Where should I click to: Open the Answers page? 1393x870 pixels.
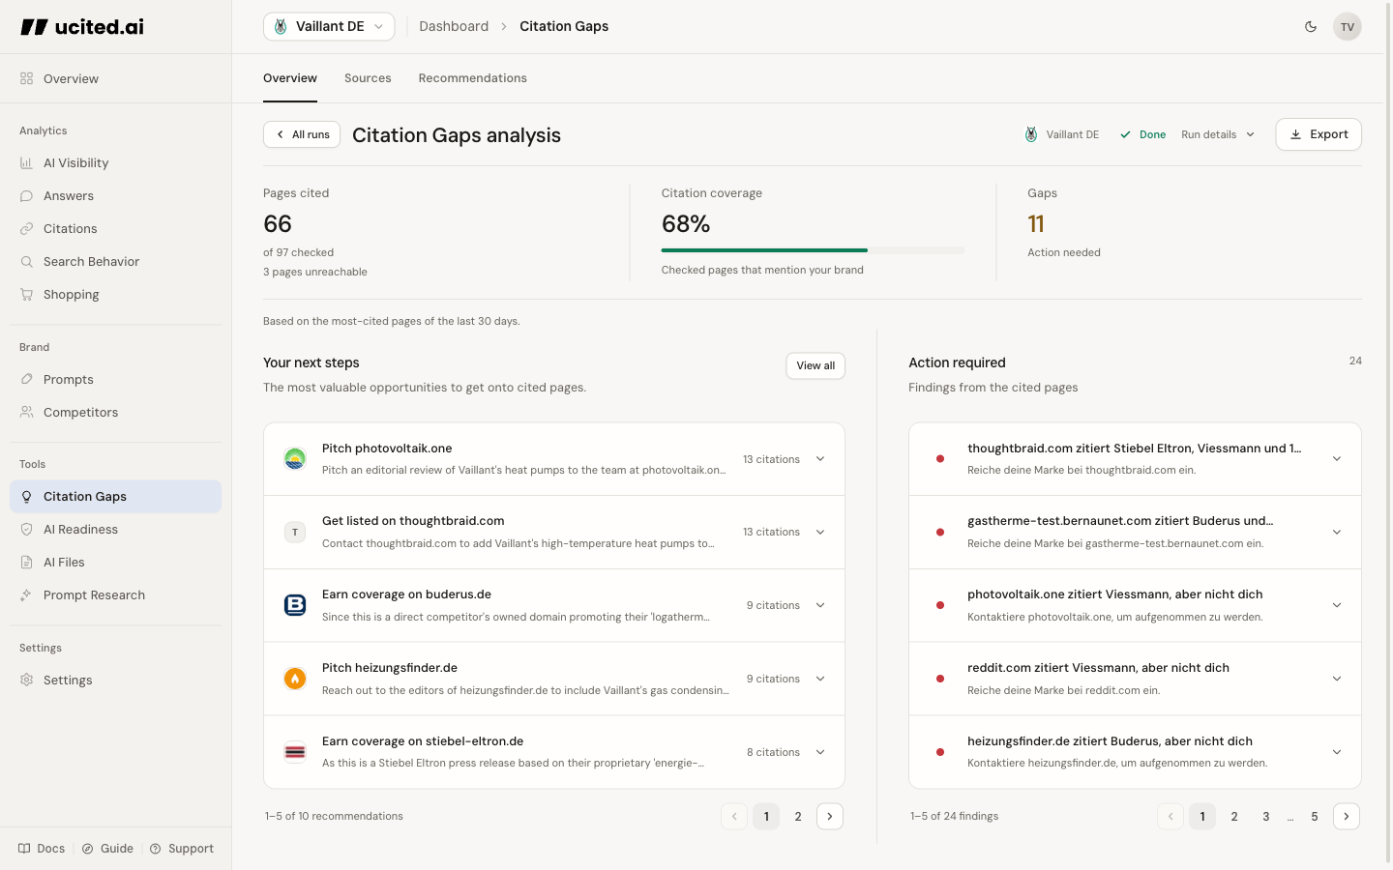click(115, 195)
